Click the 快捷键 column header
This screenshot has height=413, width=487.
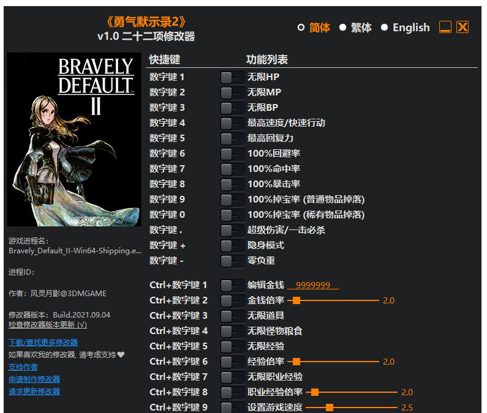165,59
